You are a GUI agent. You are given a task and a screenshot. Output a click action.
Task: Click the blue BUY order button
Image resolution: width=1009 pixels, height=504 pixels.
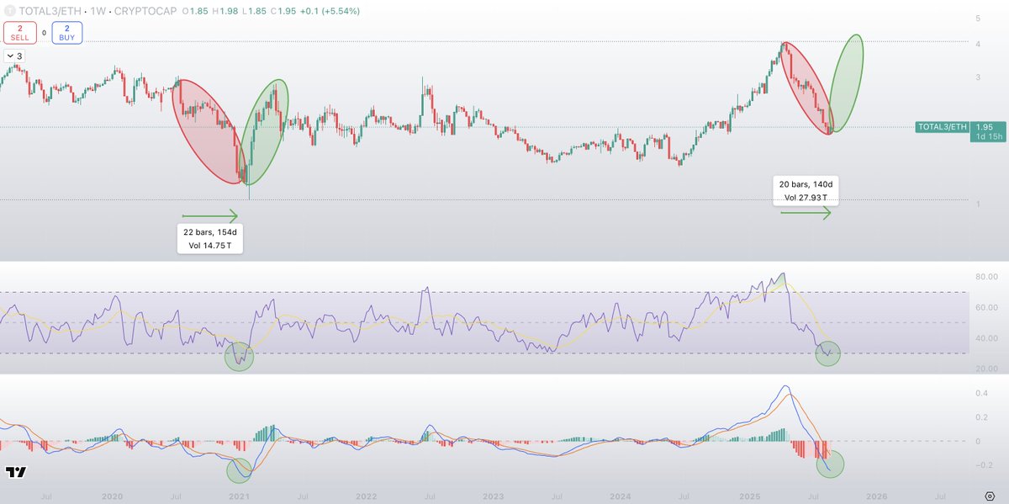pyautogui.click(x=66, y=33)
